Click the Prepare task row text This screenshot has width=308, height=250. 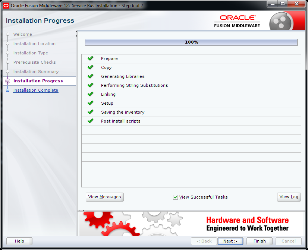pos(109,58)
